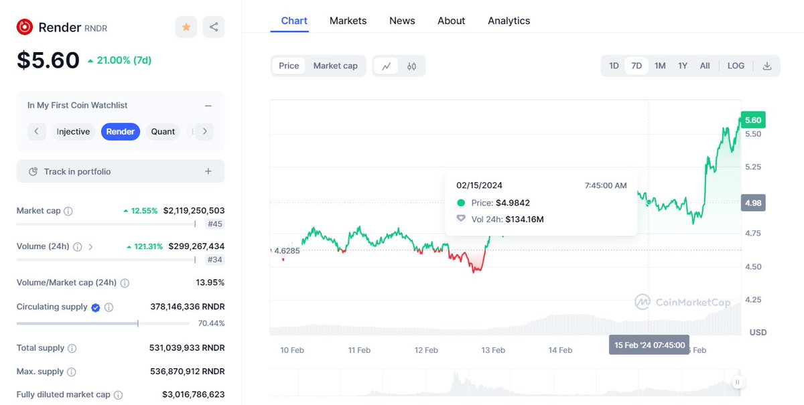Show next watchlist coins with right chevron
Image resolution: width=804 pixels, height=405 pixels.
coord(204,131)
